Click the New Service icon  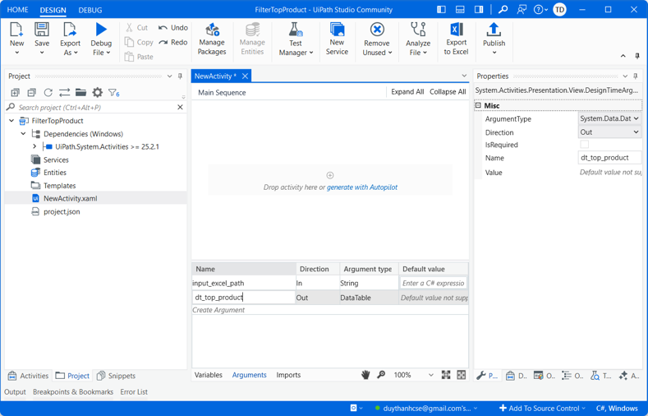337,30
